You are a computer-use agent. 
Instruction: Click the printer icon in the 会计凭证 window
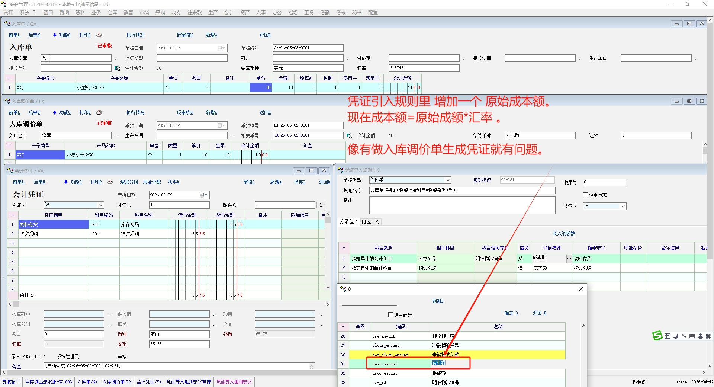coord(110,182)
